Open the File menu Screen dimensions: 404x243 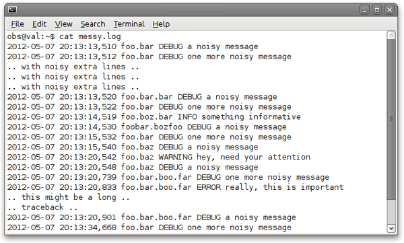pyautogui.click(x=18, y=24)
